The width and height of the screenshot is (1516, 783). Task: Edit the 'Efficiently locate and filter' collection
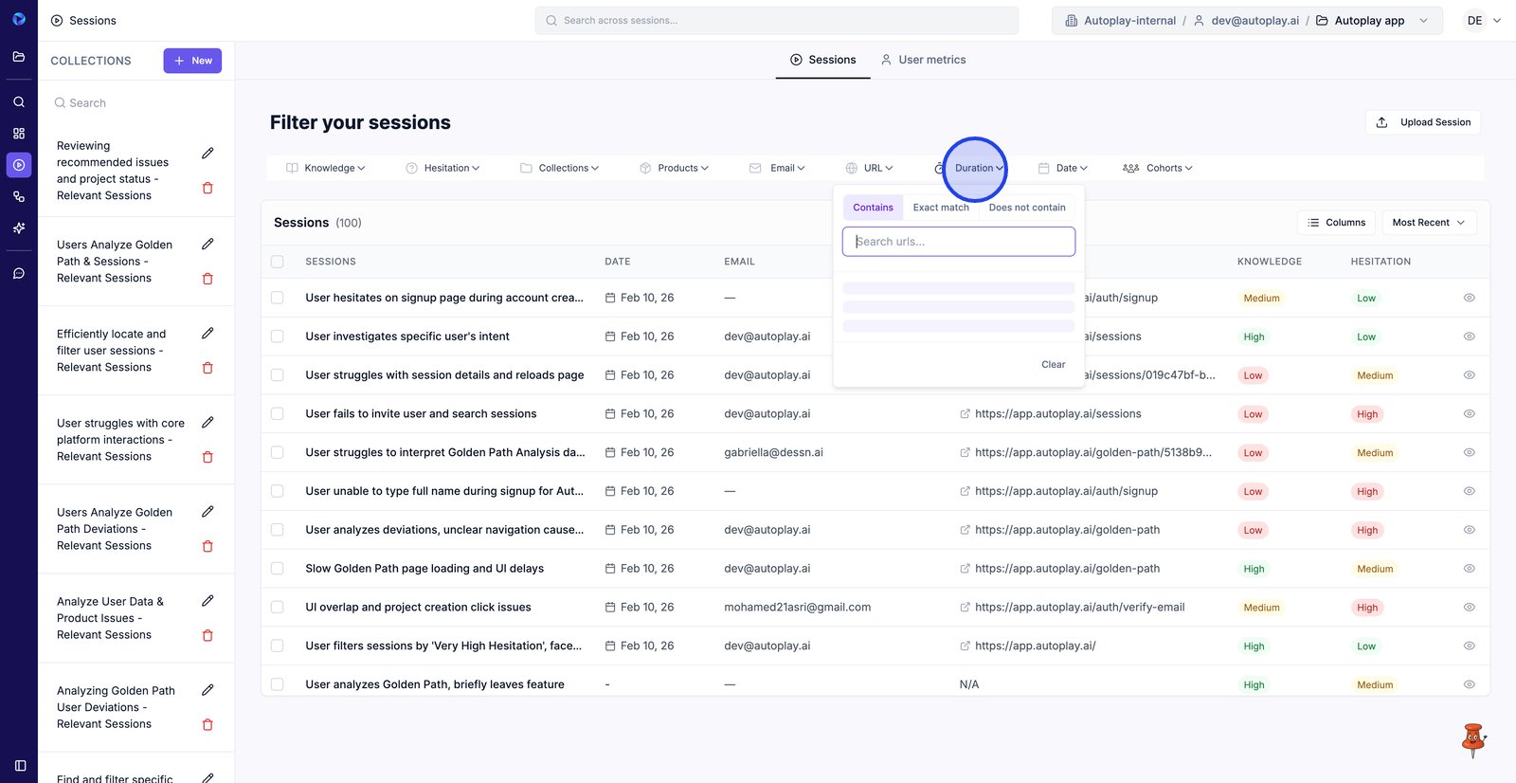(208, 334)
